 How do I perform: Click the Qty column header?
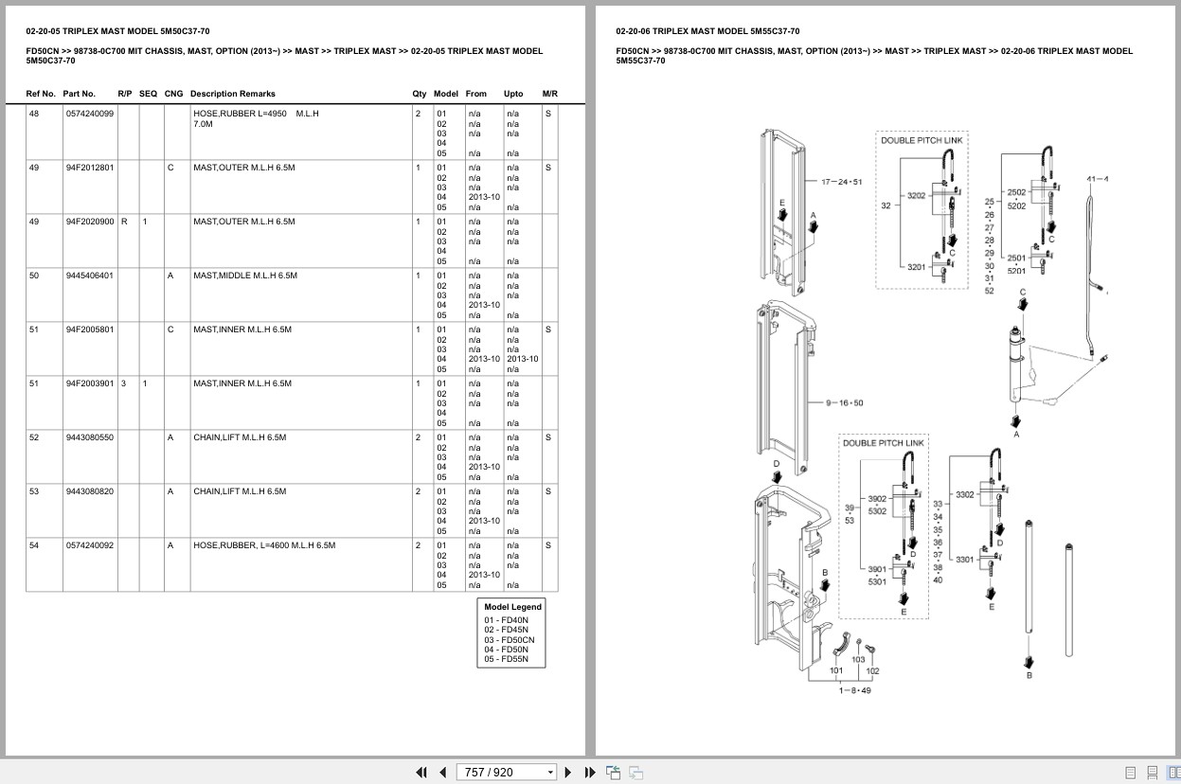pos(420,94)
